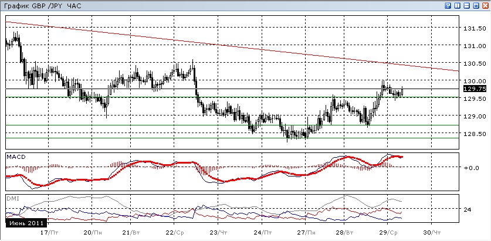
Task: Select the MACD indicator label
Action: [x=15, y=157]
